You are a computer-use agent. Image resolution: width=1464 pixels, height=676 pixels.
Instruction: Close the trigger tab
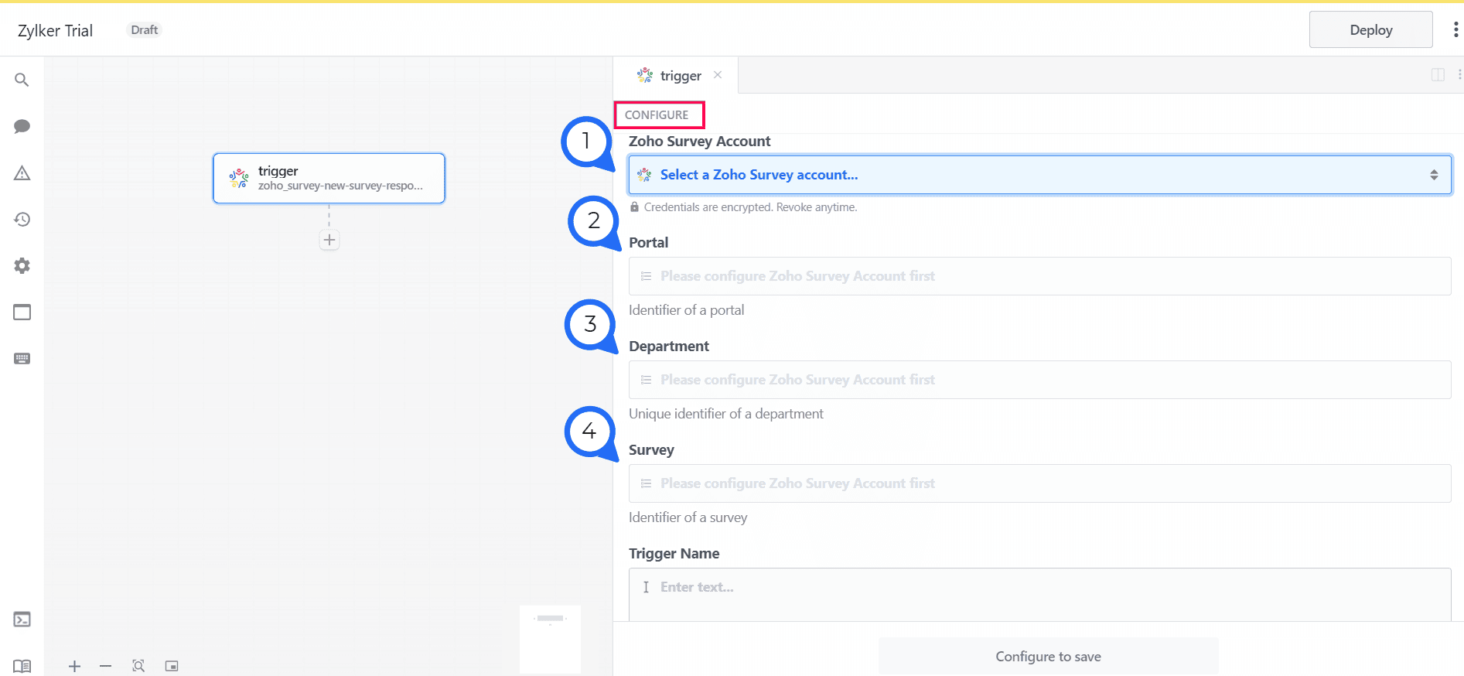718,75
